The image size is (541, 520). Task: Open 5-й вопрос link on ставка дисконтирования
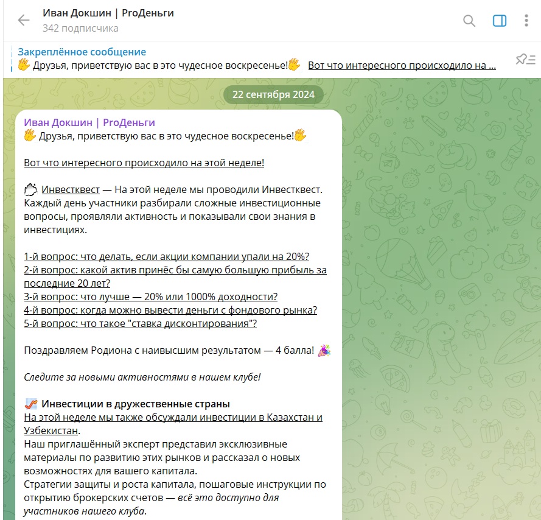pyautogui.click(x=140, y=323)
